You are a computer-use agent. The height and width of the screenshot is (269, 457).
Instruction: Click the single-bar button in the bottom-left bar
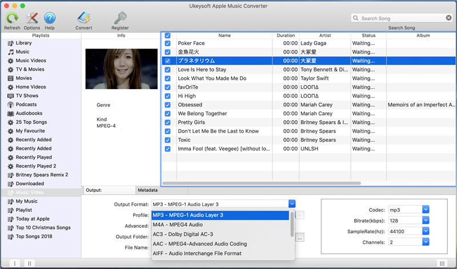[15, 263]
